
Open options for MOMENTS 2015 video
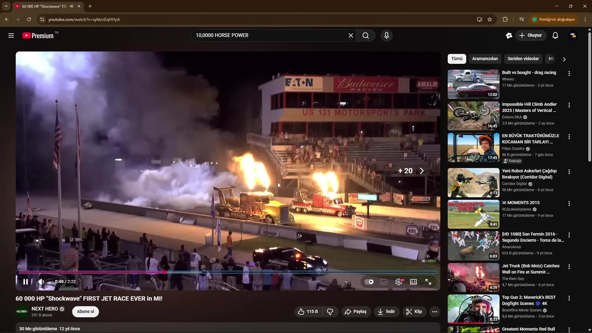click(569, 203)
